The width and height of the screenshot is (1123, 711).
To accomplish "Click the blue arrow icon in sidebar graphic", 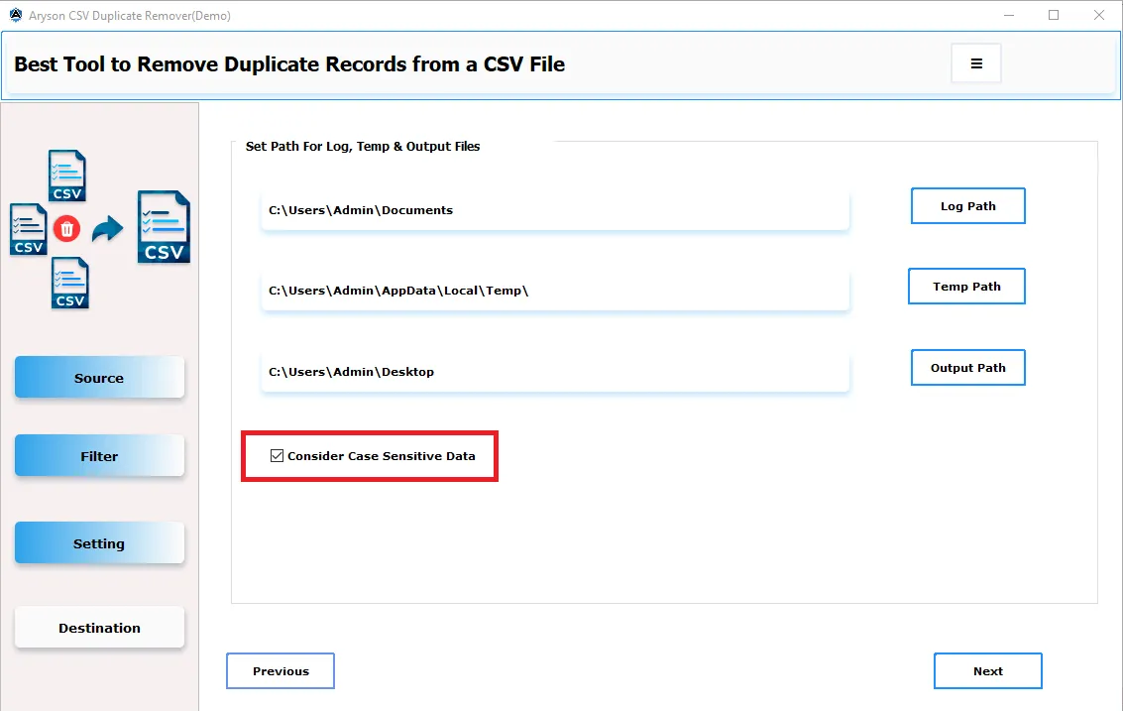I will coord(107,229).
